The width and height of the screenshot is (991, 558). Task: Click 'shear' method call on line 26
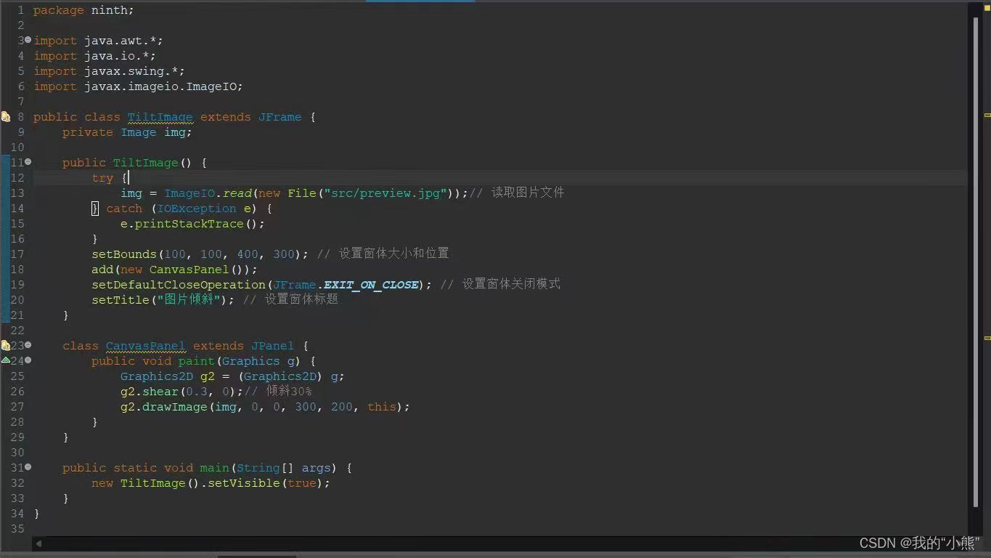click(160, 392)
